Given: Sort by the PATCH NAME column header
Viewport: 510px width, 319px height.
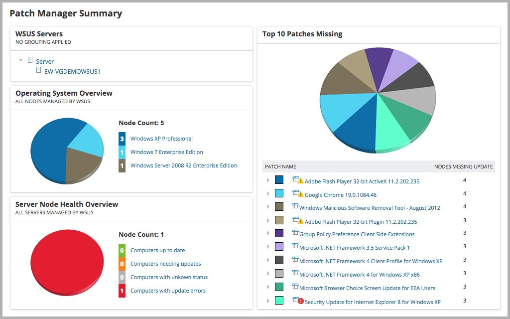Looking at the screenshot, I should click(x=280, y=166).
